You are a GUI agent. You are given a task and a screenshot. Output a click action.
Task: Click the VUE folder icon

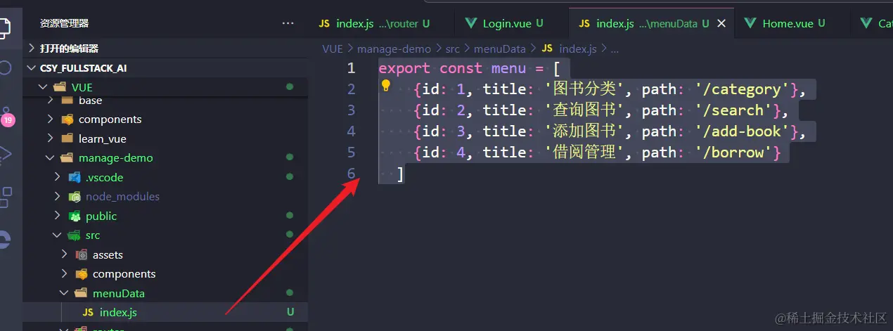[60, 87]
